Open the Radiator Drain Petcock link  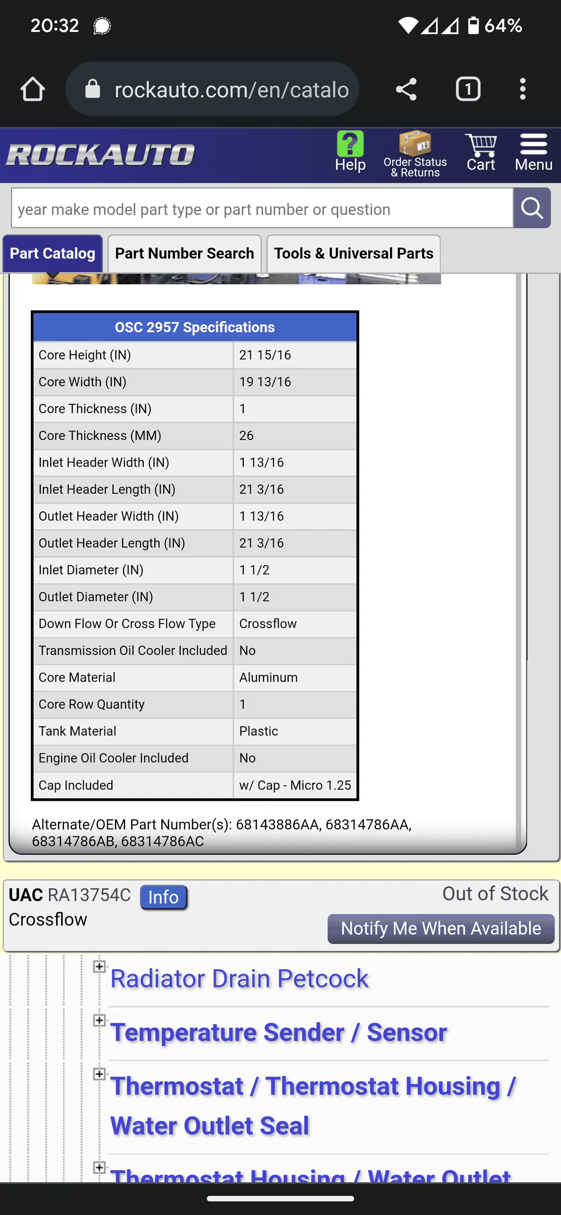click(x=239, y=978)
